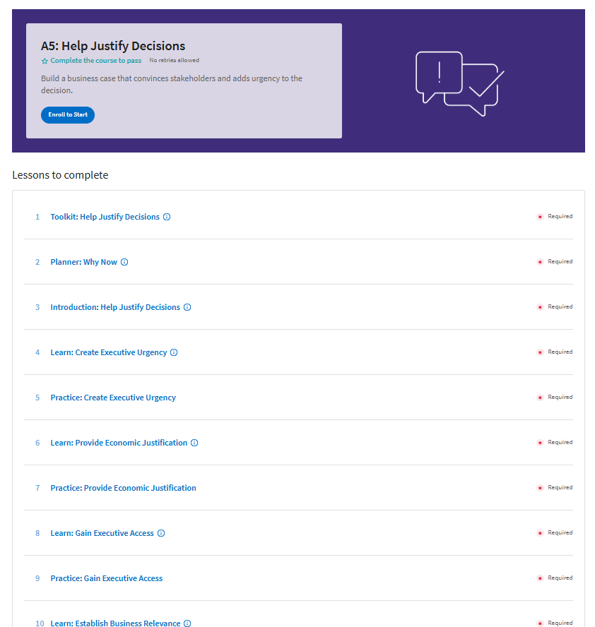Click info icon next to Toolkit: Help Justify Decisions
The height and width of the screenshot is (627, 595).
(167, 217)
